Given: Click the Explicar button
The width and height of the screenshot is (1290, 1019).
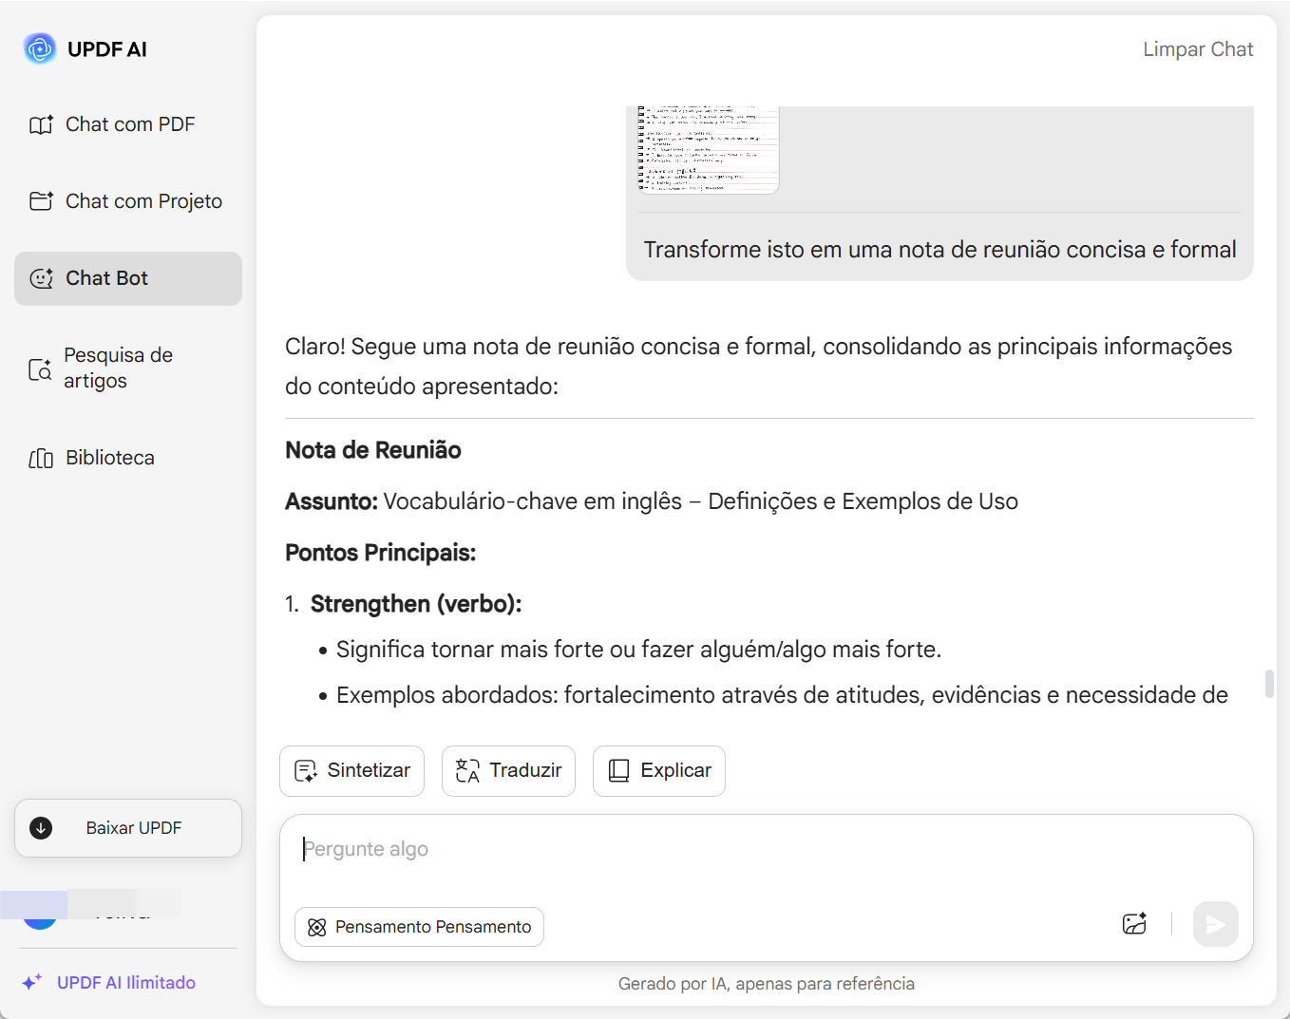Looking at the screenshot, I should (x=659, y=771).
